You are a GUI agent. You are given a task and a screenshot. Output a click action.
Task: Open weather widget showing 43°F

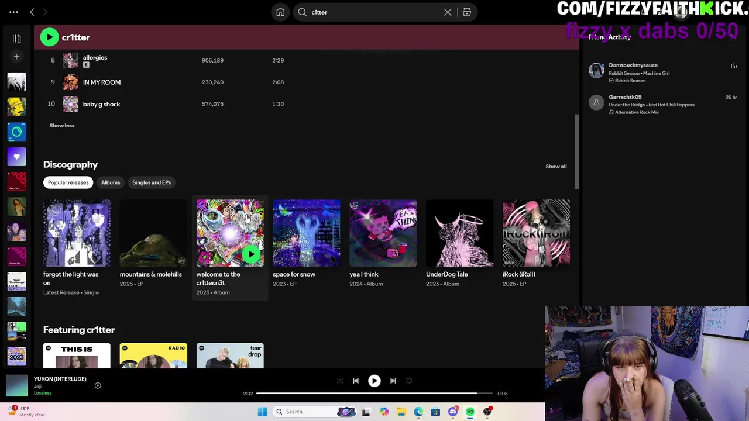tap(26, 412)
